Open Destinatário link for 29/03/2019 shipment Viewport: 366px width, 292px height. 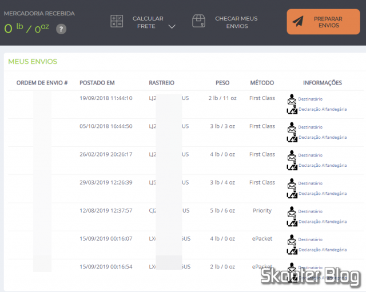click(x=310, y=183)
